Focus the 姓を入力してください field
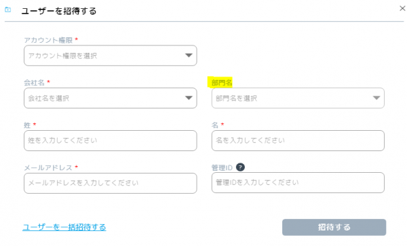Screen dimensions: 407x246 point(111,140)
